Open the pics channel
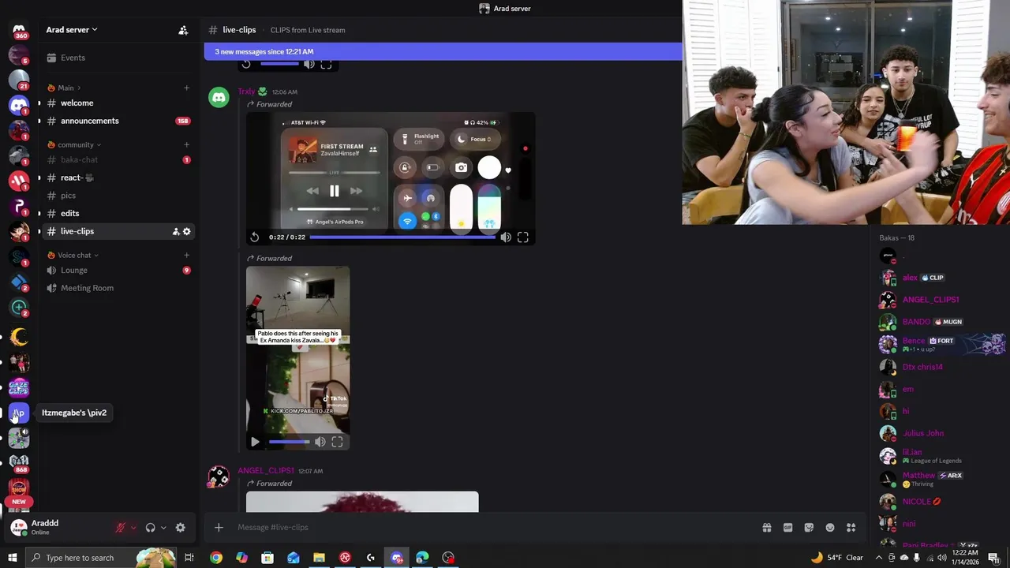Screen dimensions: 1010x568 118,196
